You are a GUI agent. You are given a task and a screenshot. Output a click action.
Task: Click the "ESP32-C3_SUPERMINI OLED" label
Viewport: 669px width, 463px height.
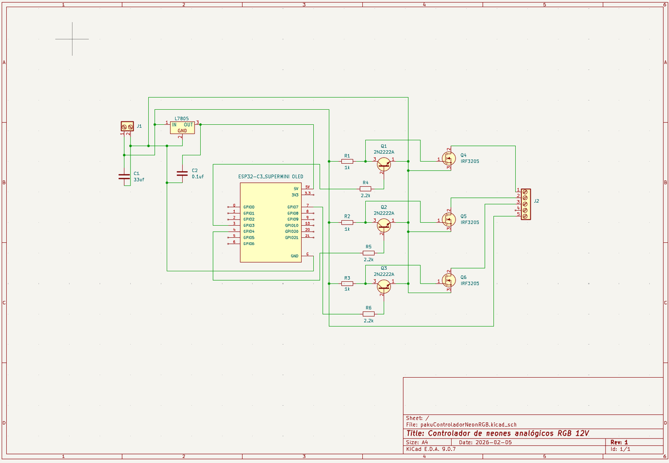[x=271, y=177]
